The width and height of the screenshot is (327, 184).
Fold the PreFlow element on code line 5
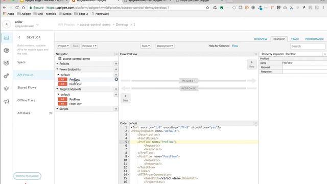click(x=129, y=142)
